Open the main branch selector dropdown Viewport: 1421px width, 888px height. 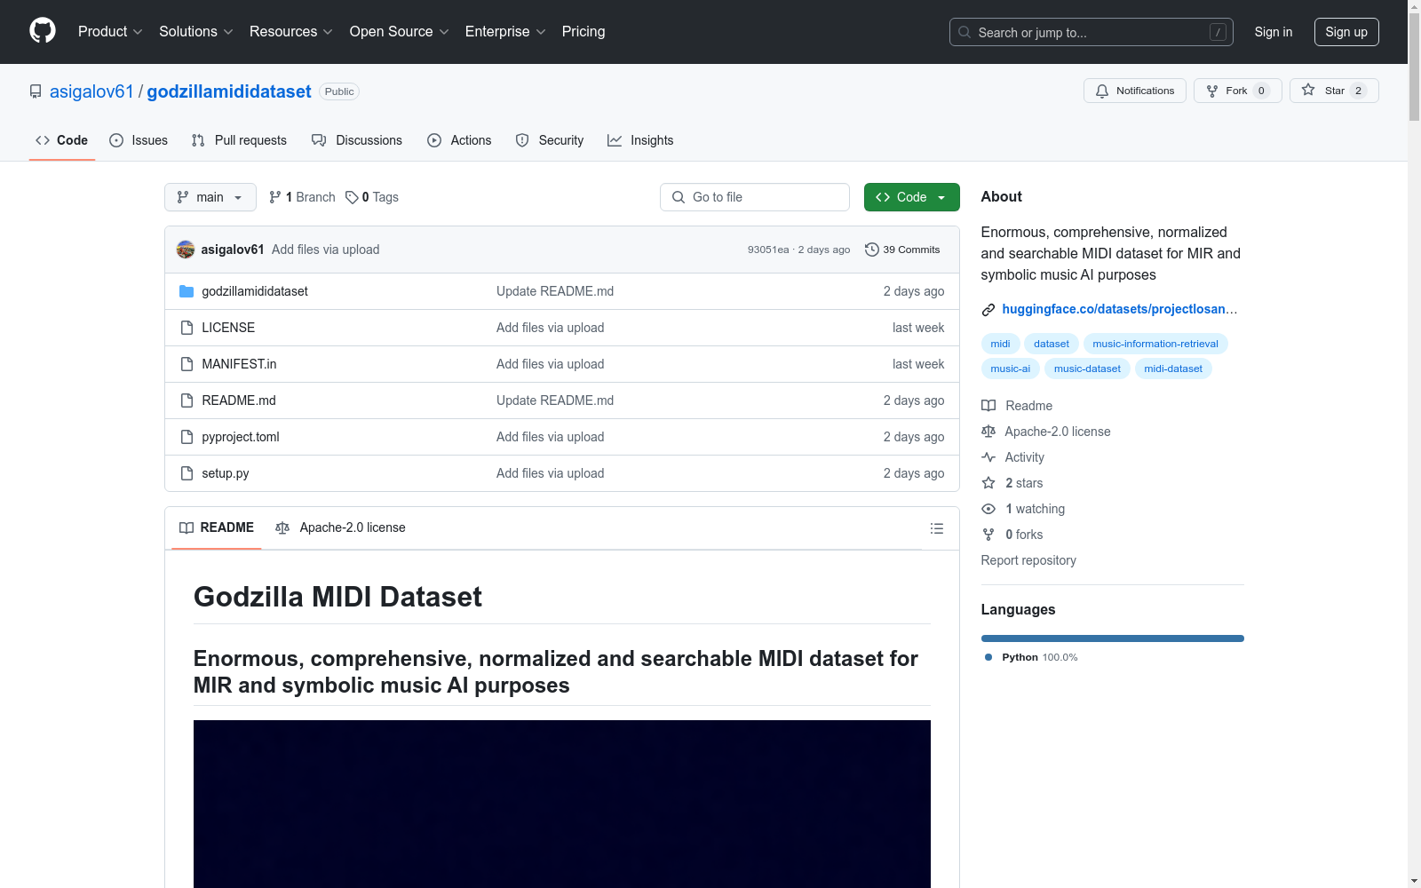click(210, 197)
